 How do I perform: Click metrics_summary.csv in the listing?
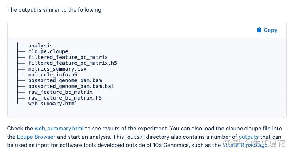click(57, 69)
